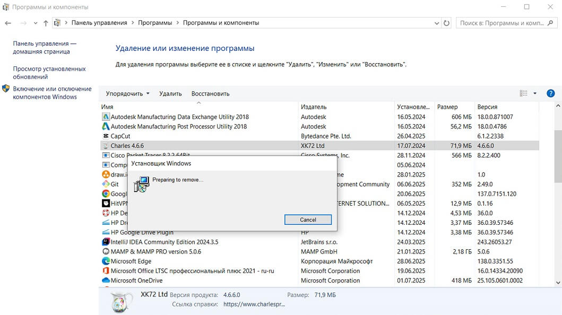Click the Google Chrome icon
This screenshot has width=562, height=315.
coord(106,194)
